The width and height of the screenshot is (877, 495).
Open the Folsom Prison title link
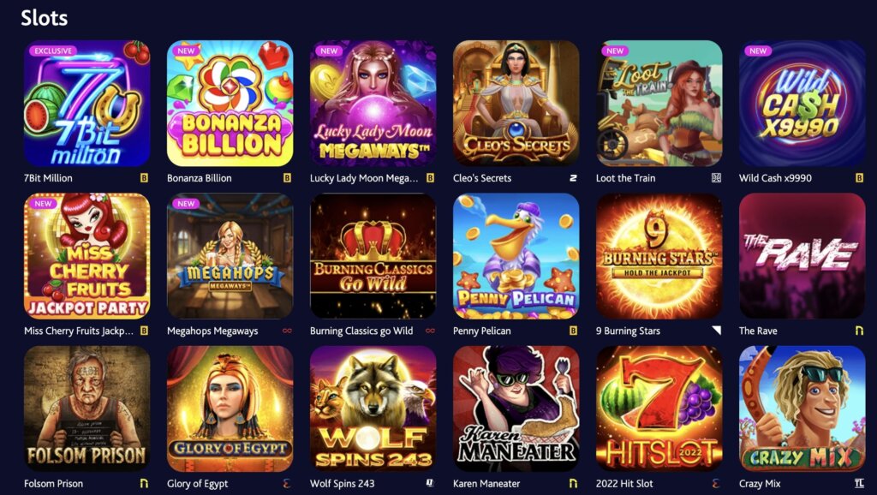(x=53, y=483)
